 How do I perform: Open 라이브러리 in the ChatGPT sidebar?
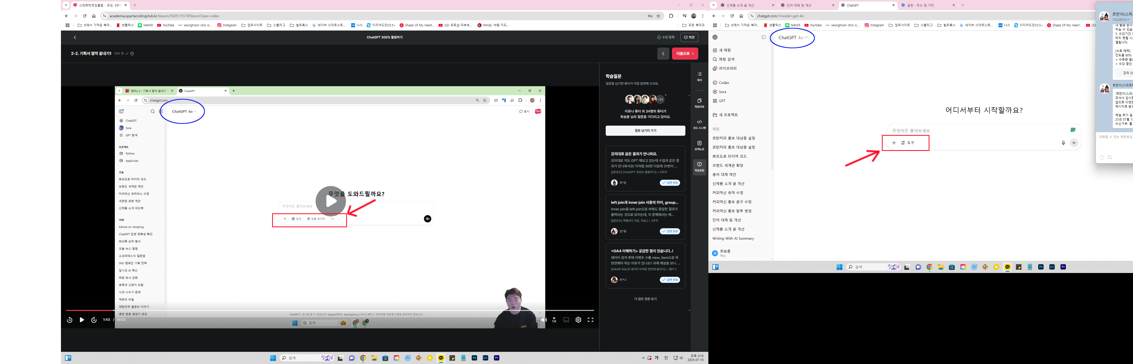tap(724, 69)
